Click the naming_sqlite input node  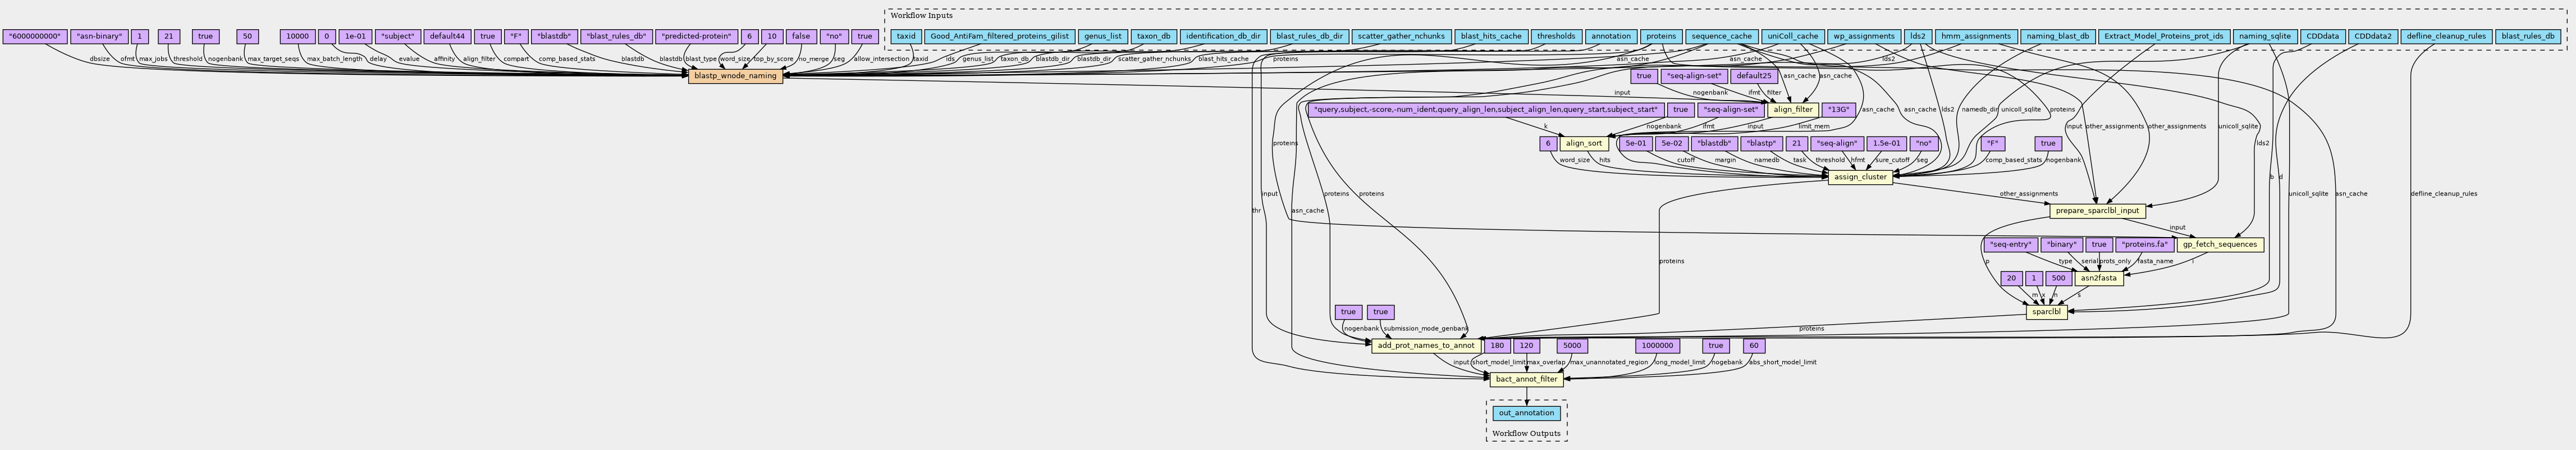[x=2264, y=36]
